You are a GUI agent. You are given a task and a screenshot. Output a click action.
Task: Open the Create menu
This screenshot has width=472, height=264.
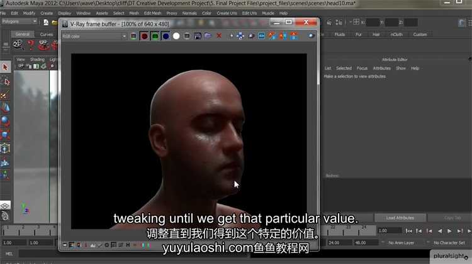tap(47, 13)
